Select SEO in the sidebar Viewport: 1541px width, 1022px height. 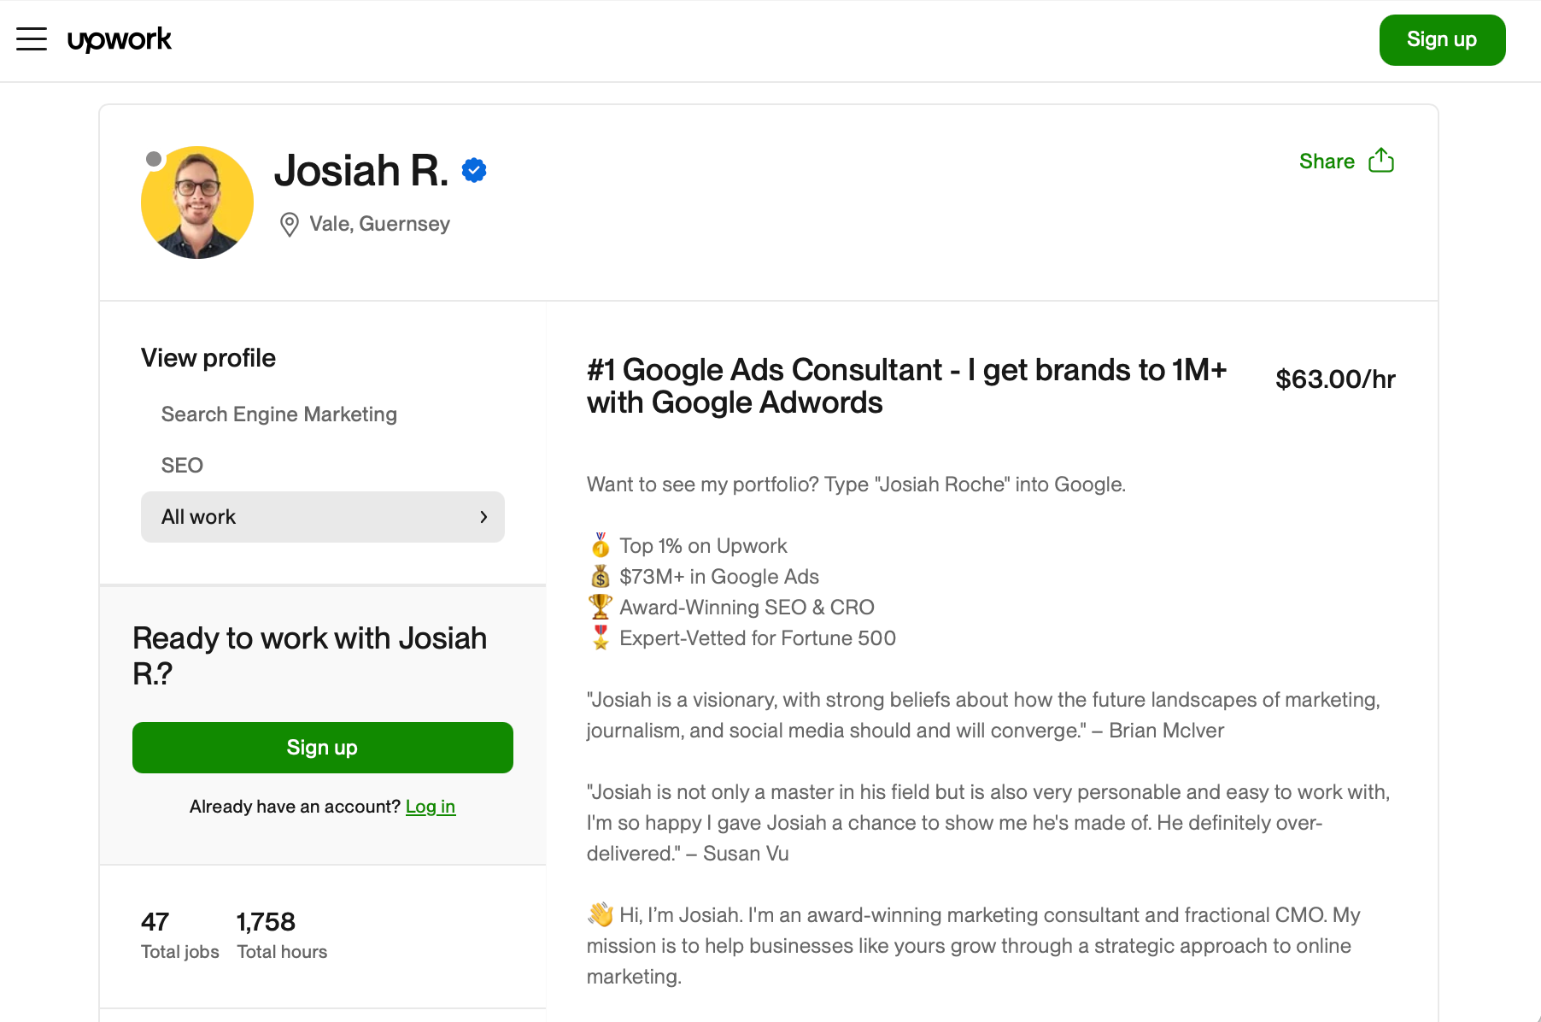coord(181,465)
